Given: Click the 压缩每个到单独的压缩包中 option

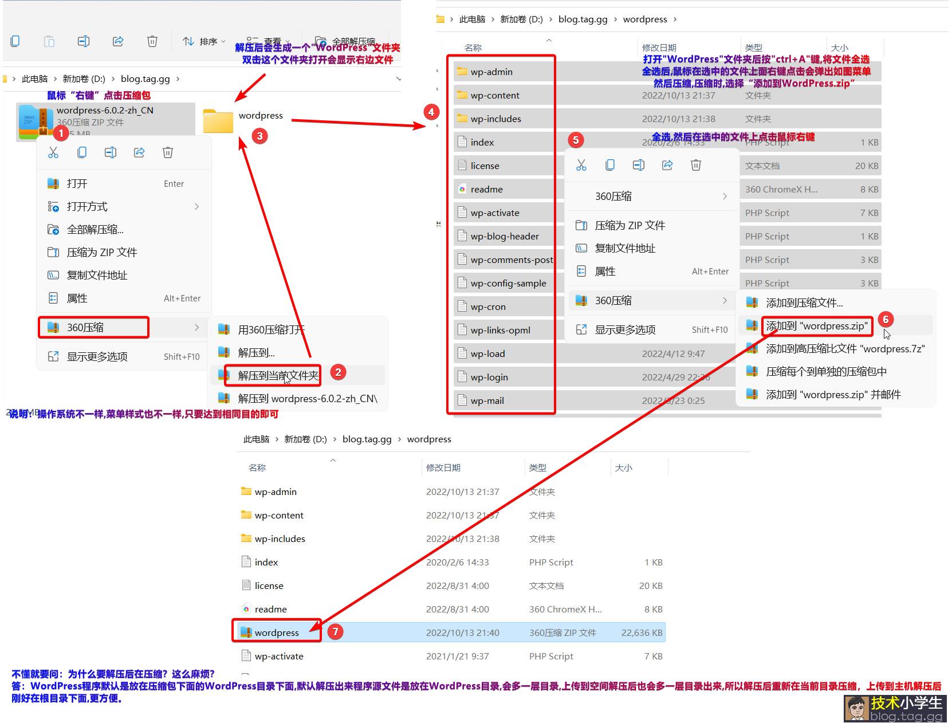Looking at the screenshot, I should click(826, 372).
